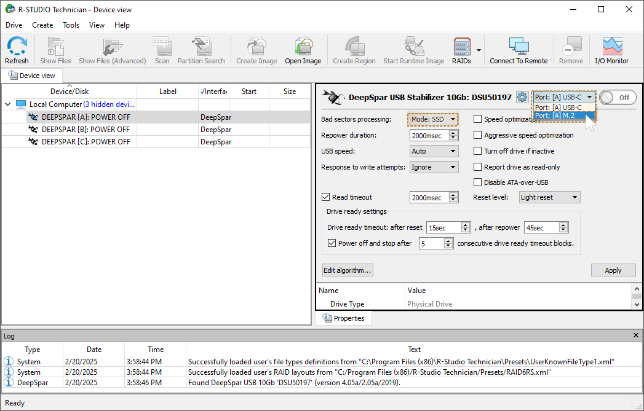This screenshot has width=644, height=411.
Task: Click the RAIDs toolbar icon
Action: coord(462,46)
